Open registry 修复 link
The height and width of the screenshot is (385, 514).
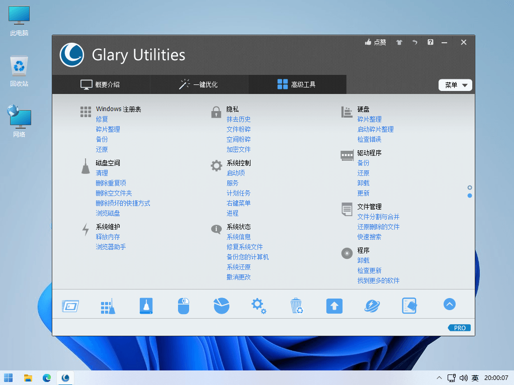coord(102,119)
